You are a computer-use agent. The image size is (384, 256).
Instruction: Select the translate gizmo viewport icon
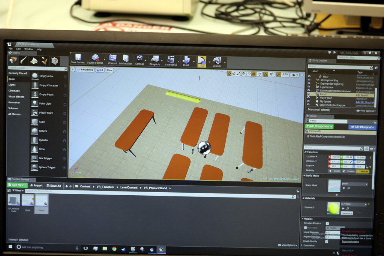(229, 73)
